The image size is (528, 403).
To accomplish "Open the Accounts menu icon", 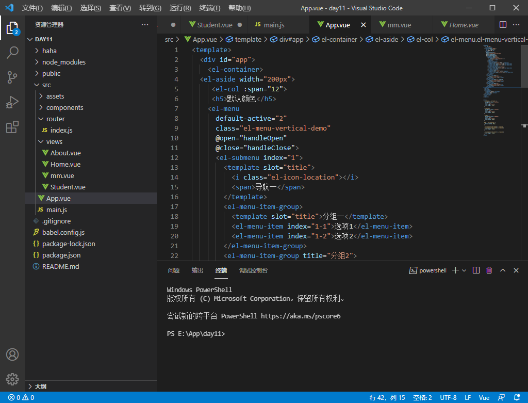I will 12,354.
